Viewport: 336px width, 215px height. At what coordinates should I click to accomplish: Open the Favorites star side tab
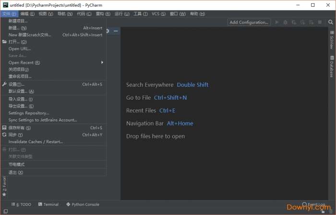pyautogui.click(x=4, y=187)
